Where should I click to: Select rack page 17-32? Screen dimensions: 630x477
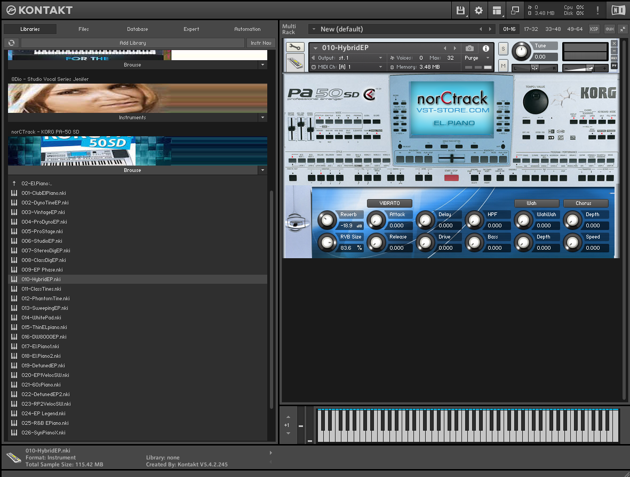[x=531, y=29]
